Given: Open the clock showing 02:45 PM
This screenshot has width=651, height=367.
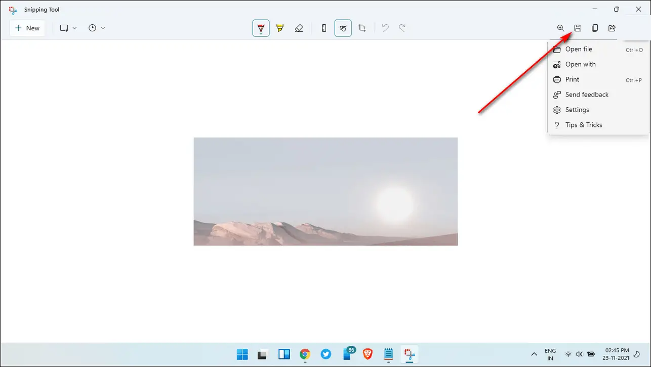Looking at the screenshot, I should point(616,354).
